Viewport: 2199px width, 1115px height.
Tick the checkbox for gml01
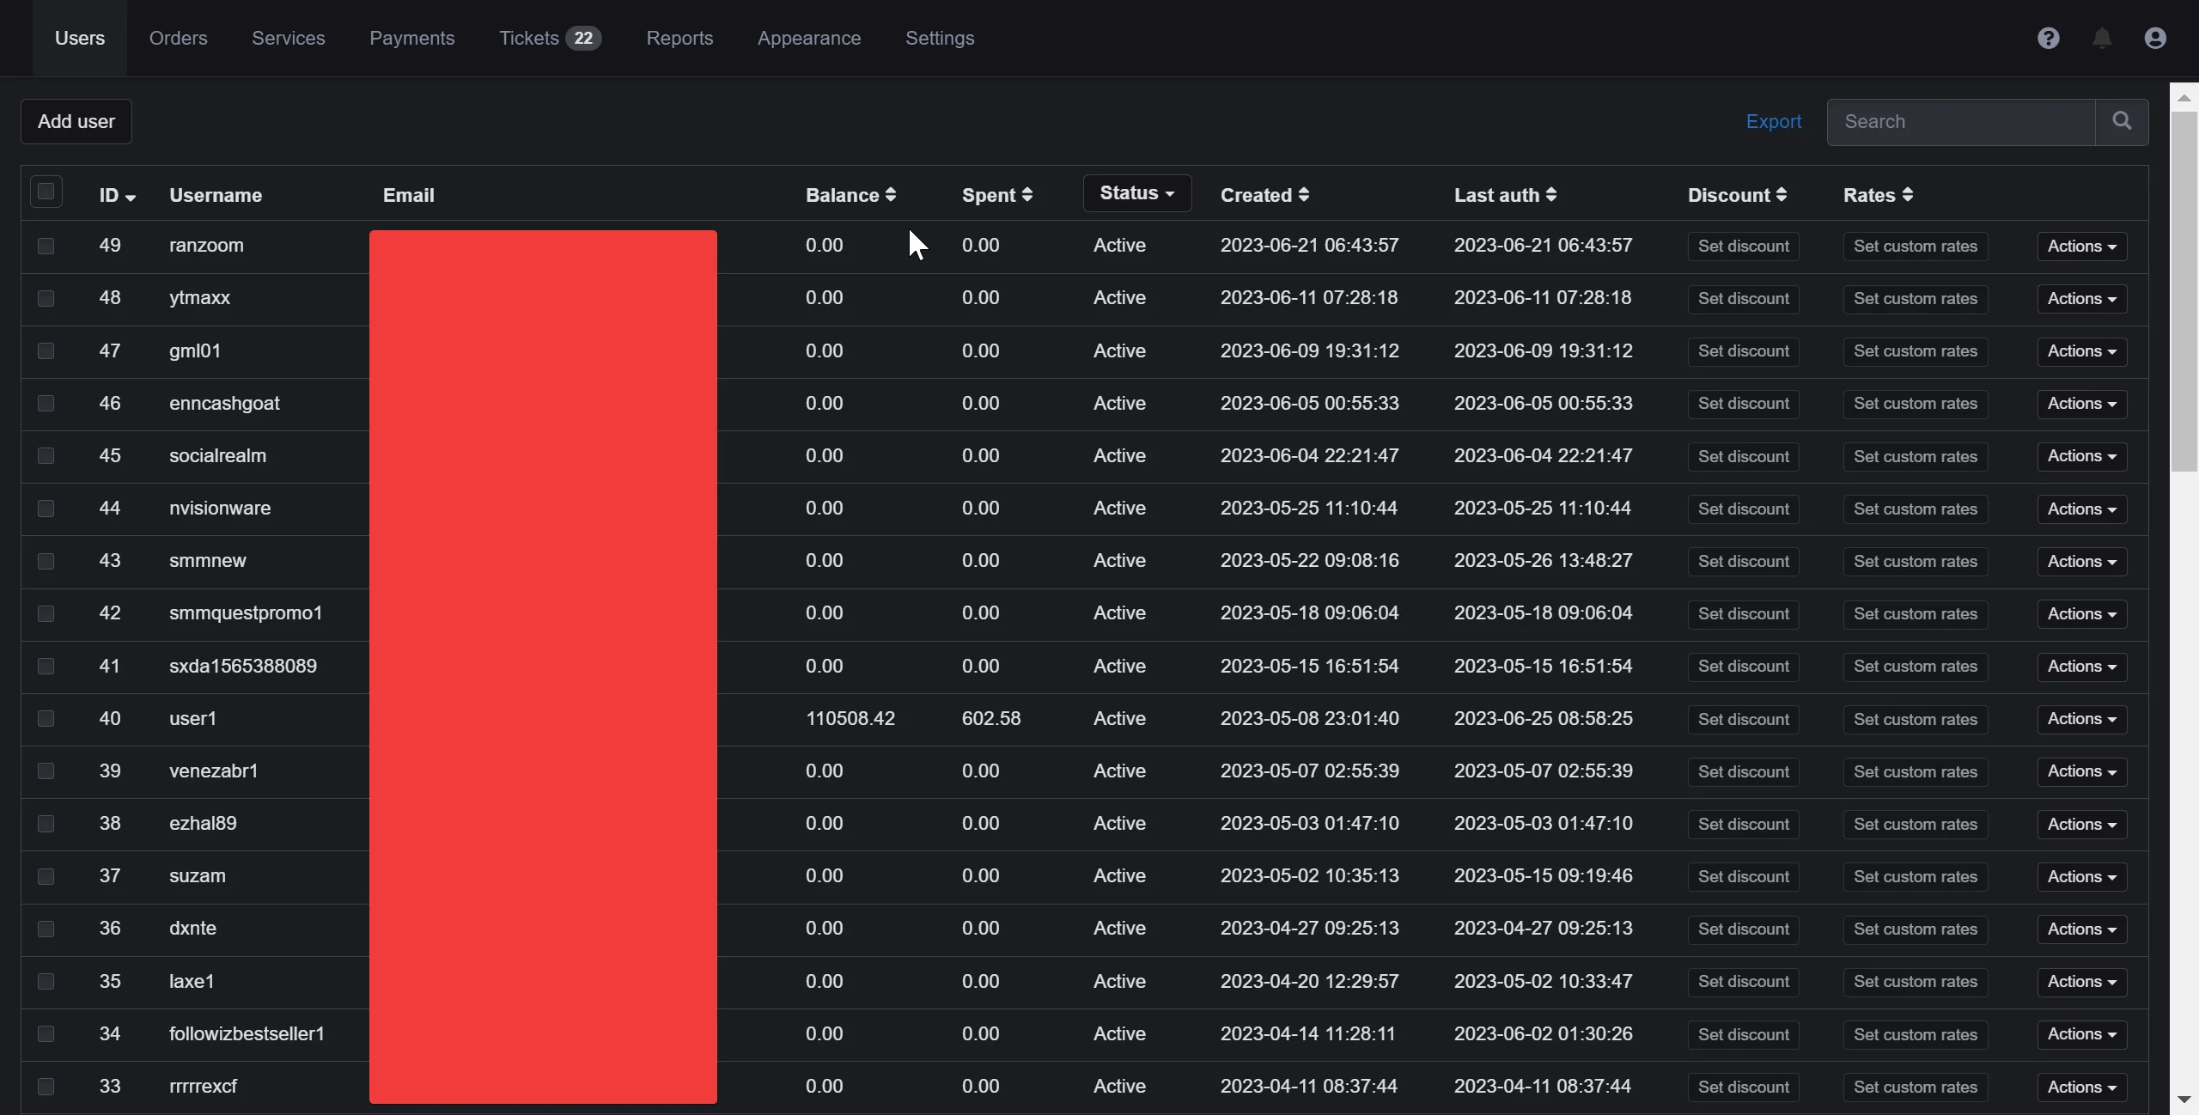click(x=46, y=350)
